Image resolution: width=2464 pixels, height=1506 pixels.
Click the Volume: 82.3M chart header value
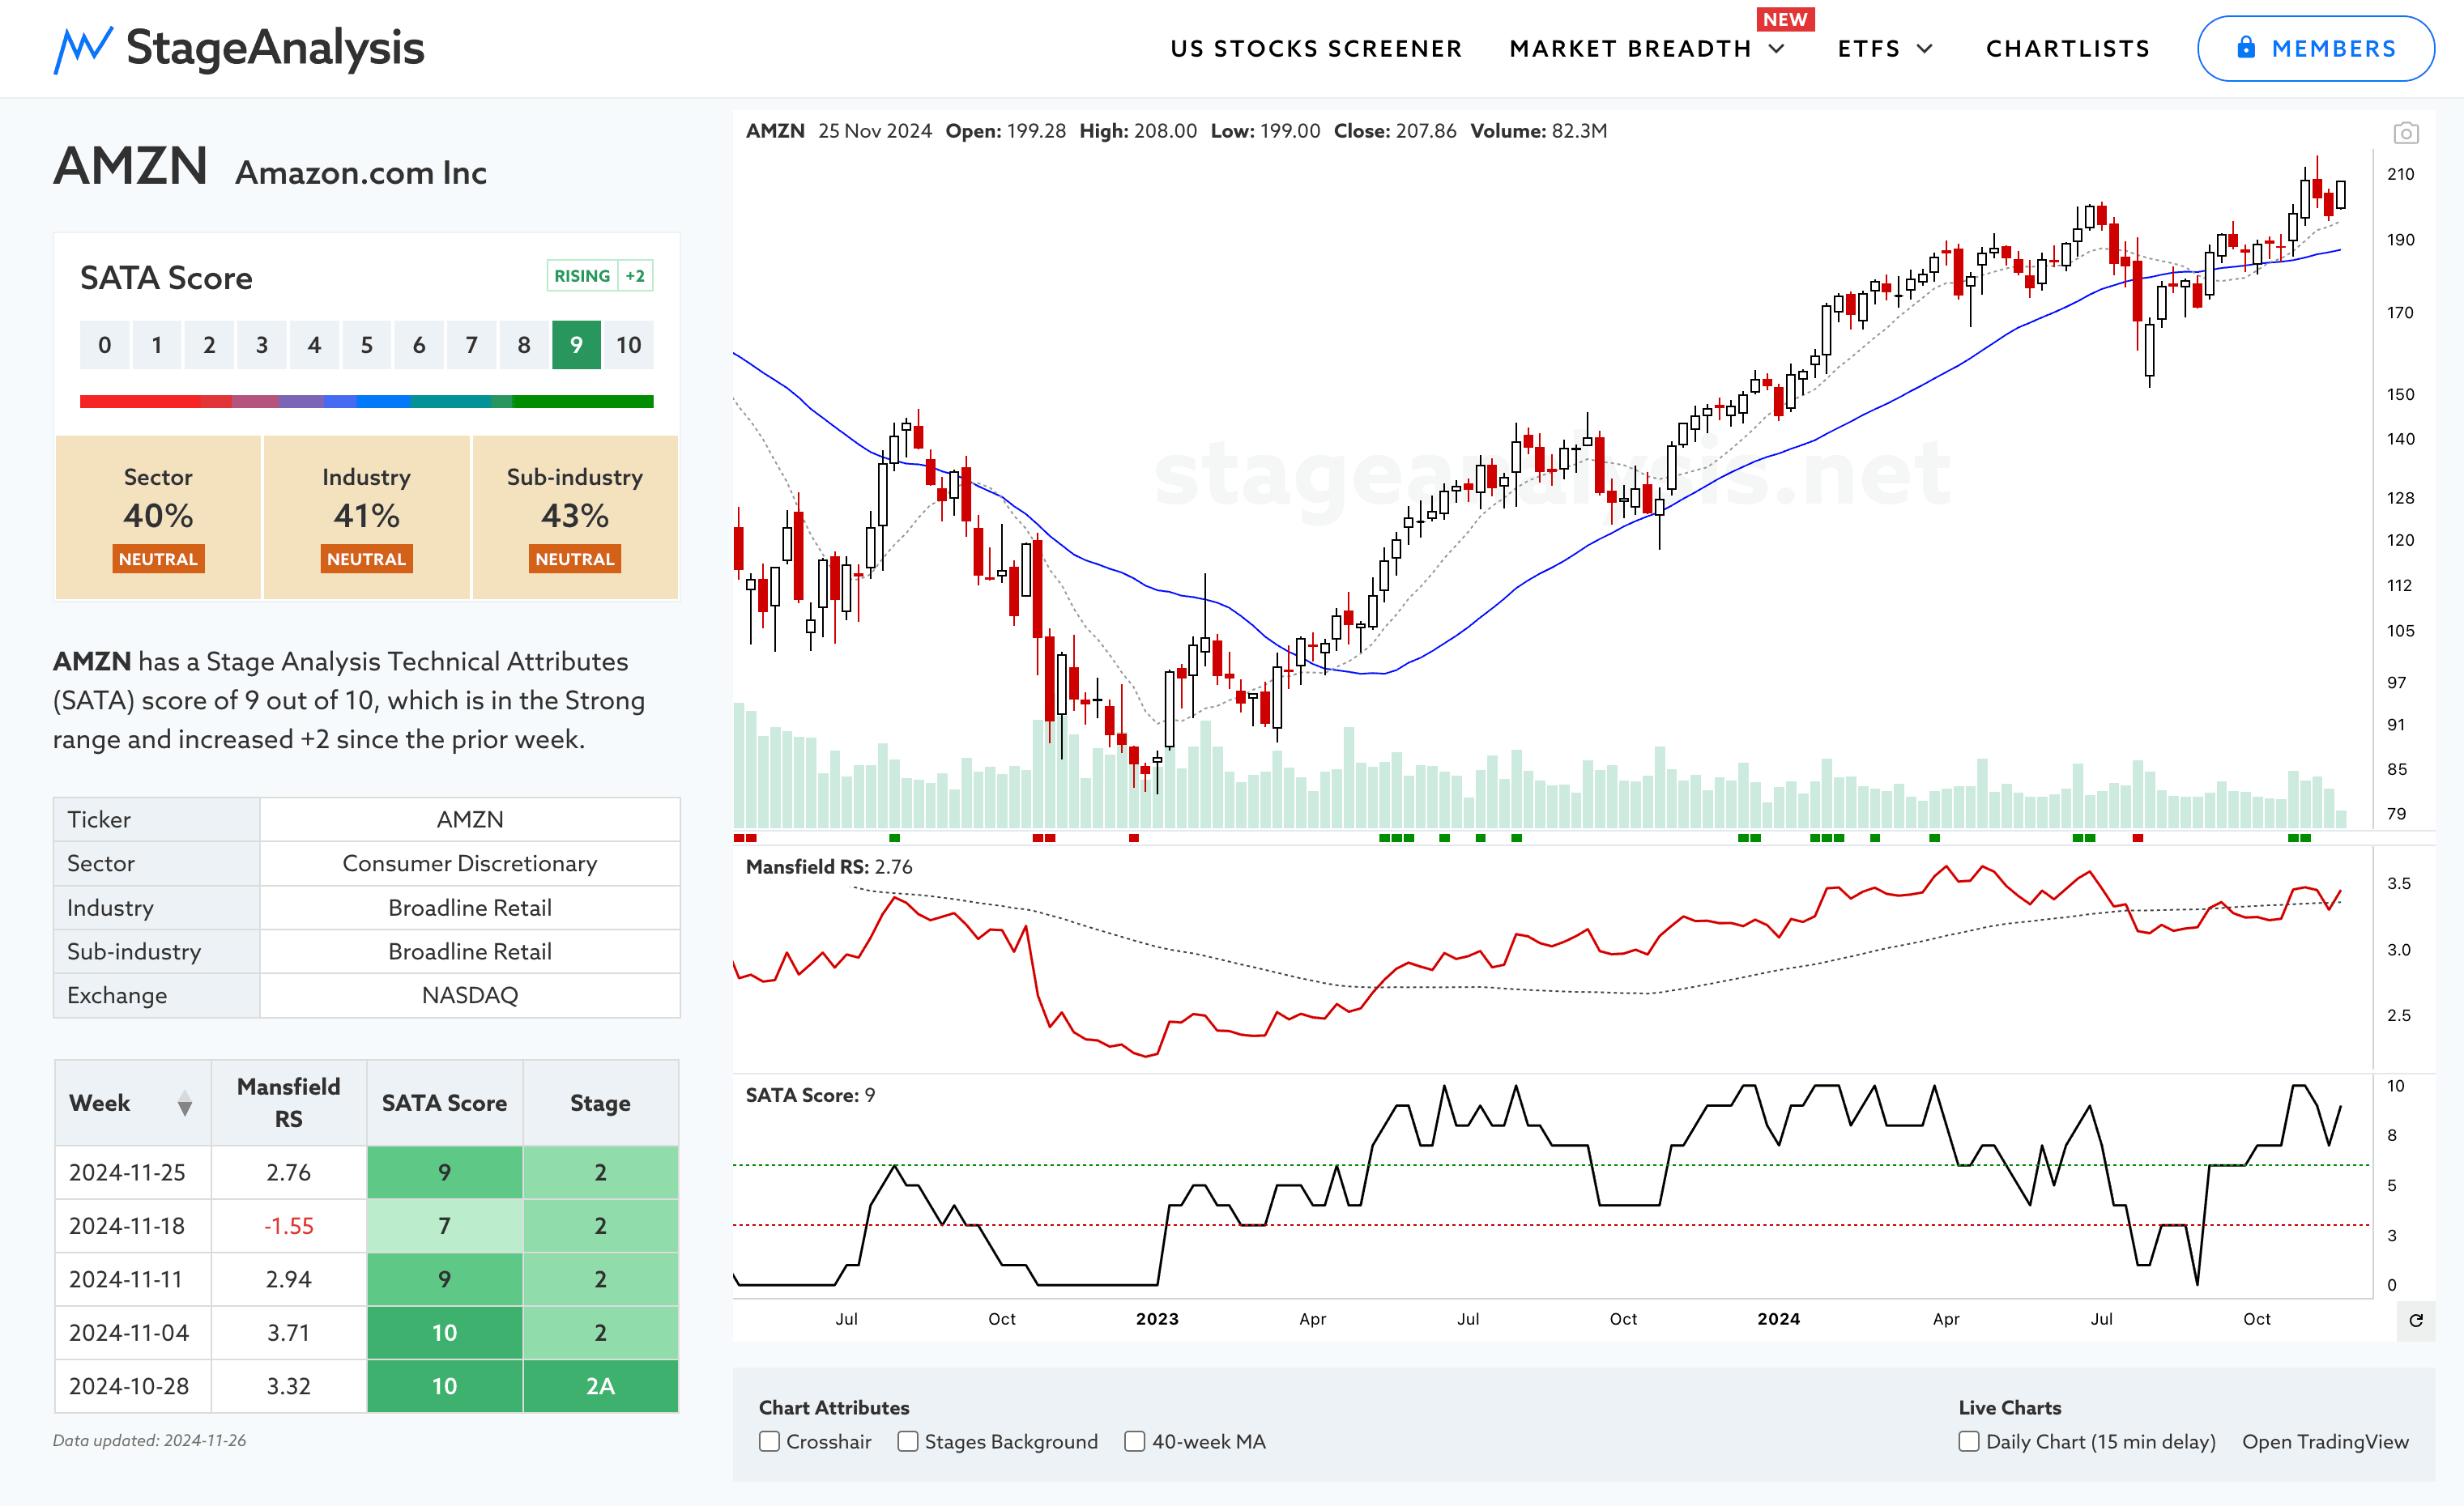tap(1538, 131)
